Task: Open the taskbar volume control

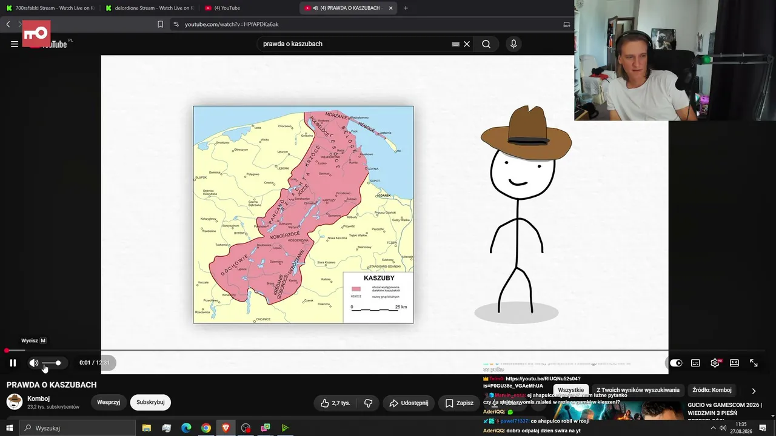Action: point(723,428)
